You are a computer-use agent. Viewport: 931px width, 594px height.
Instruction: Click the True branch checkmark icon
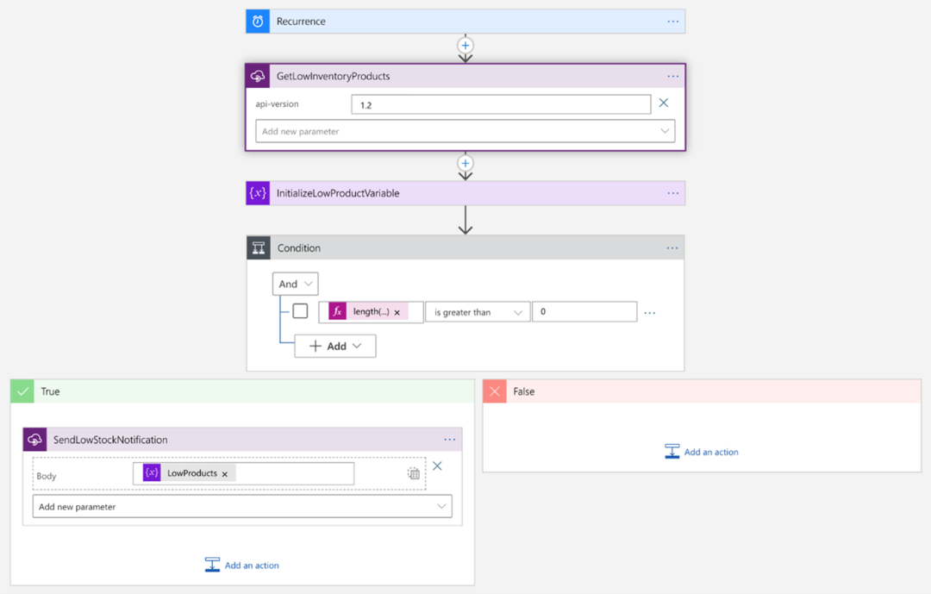click(x=22, y=391)
